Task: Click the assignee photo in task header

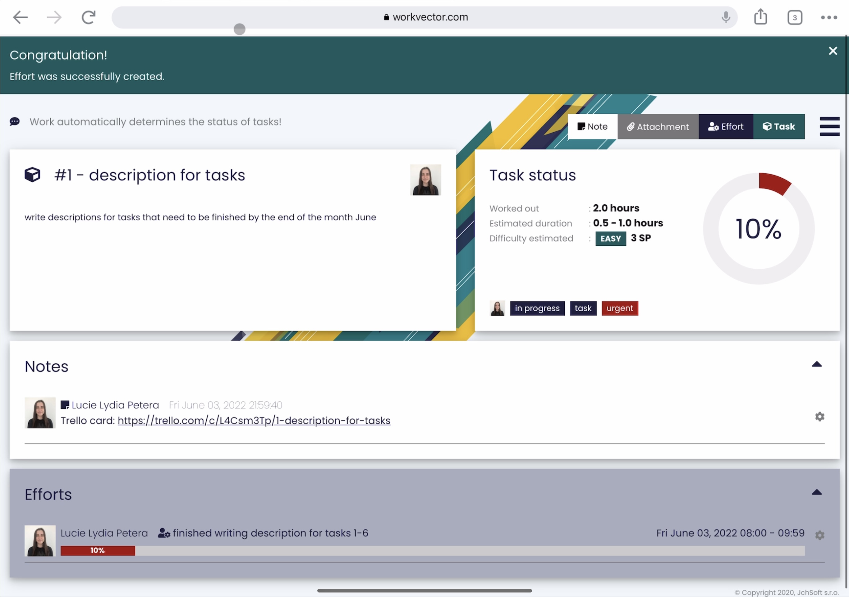Action: (x=425, y=180)
